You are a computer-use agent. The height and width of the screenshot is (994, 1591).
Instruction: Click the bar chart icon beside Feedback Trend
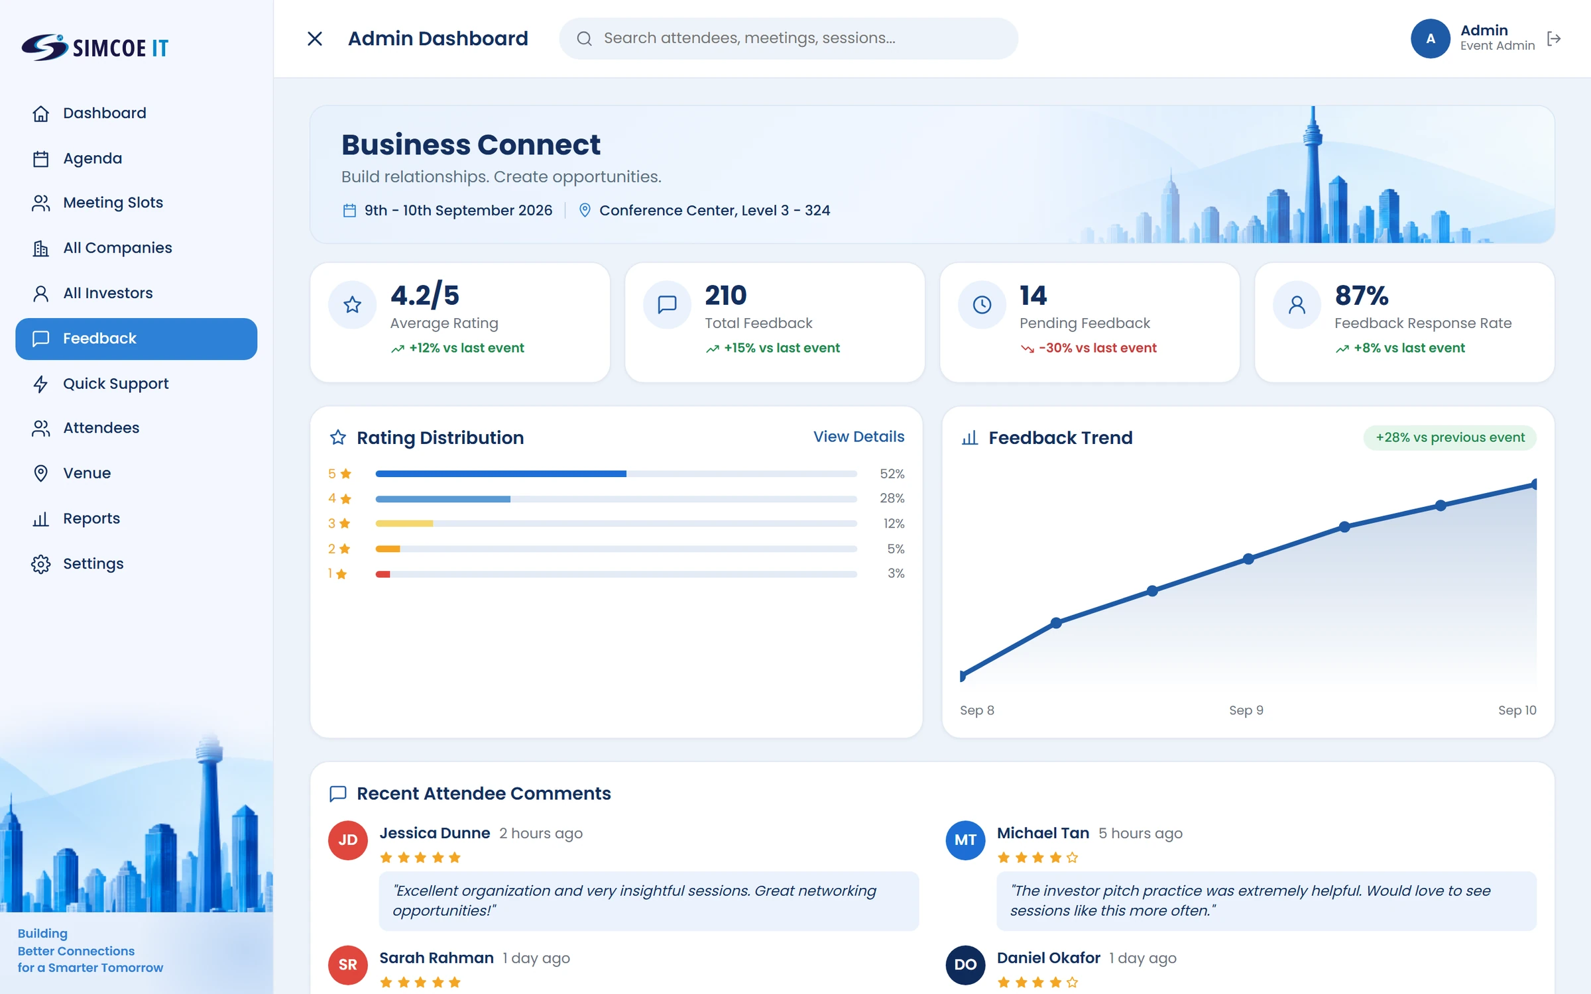970,437
